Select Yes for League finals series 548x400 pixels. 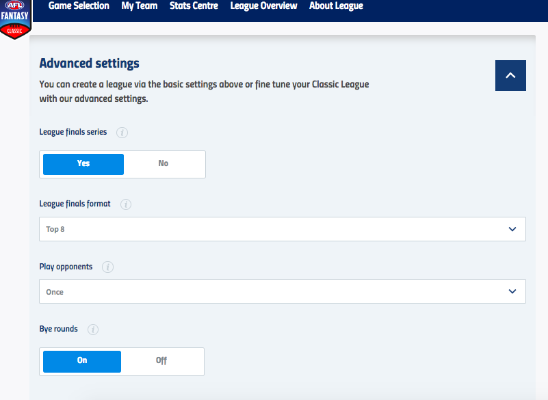(x=83, y=164)
